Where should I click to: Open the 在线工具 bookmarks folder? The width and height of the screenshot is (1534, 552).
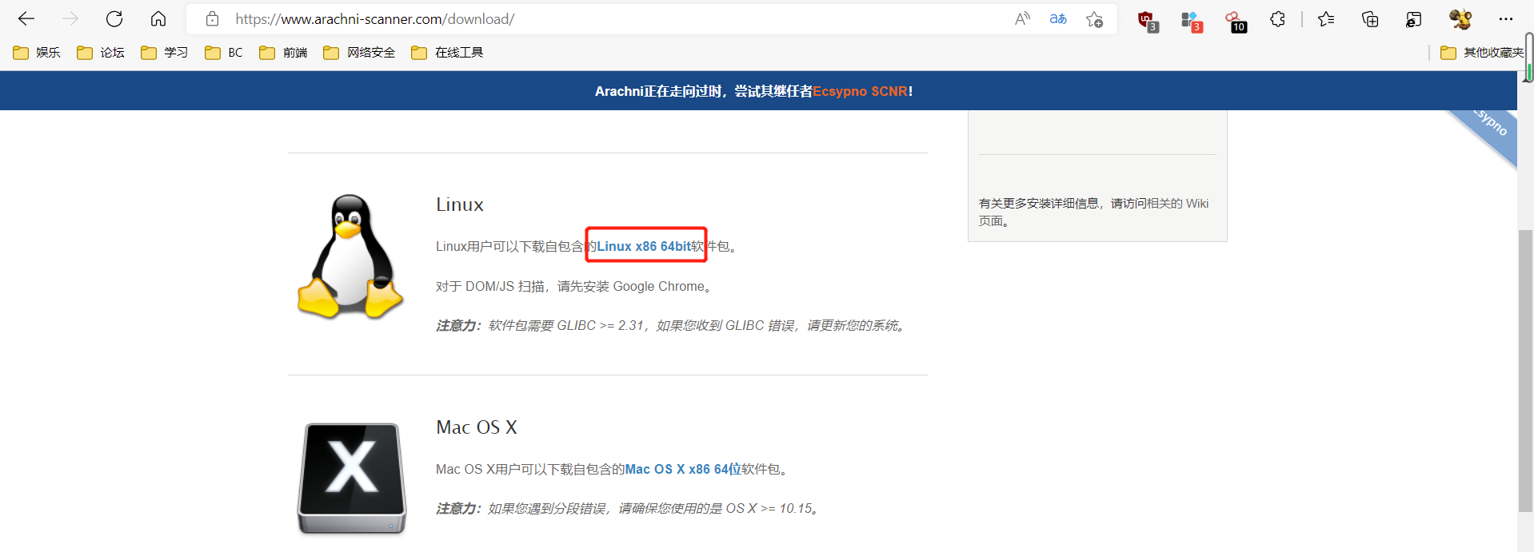[x=447, y=53]
